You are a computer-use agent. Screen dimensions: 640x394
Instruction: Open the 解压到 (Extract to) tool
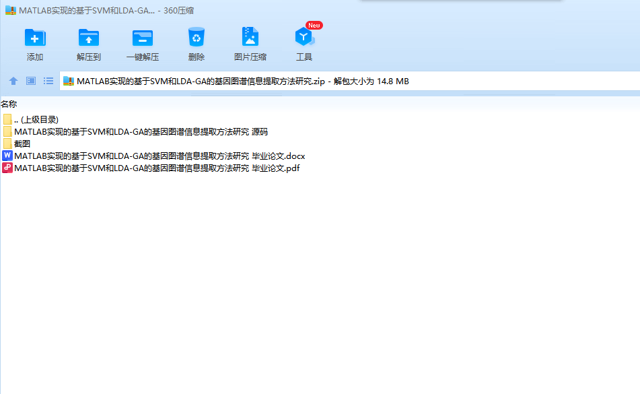89,44
